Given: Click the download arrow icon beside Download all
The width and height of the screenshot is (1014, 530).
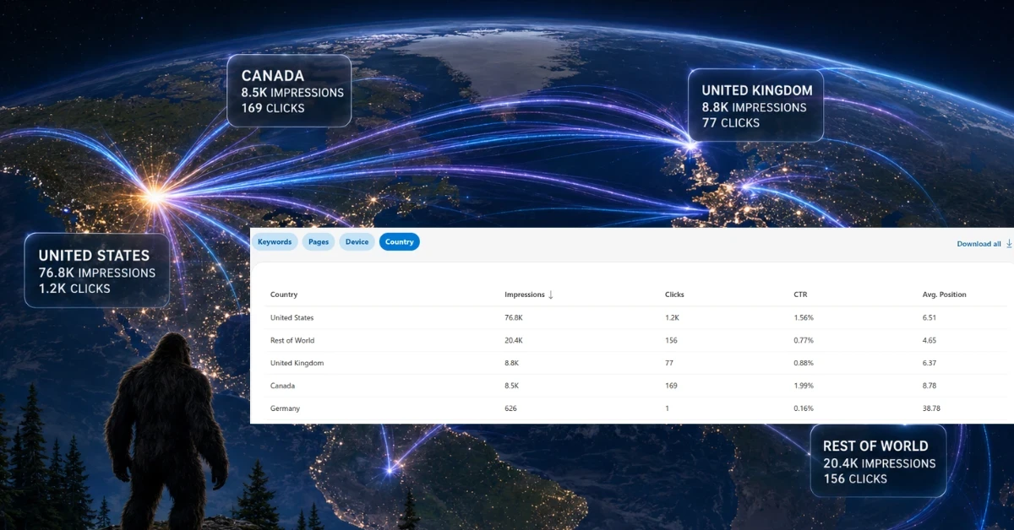Looking at the screenshot, I should pos(1009,244).
